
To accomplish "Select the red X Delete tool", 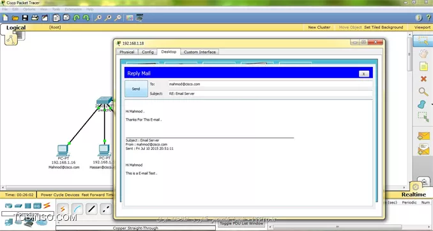I will tap(423, 79).
